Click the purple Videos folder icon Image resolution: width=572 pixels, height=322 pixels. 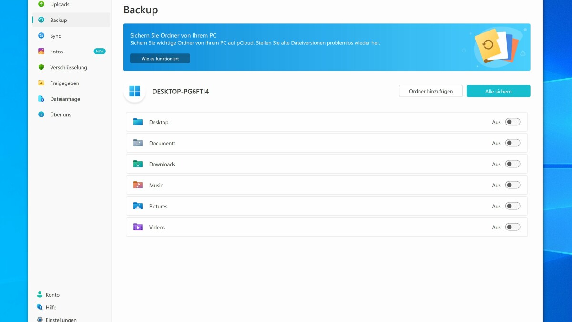coord(138,227)
